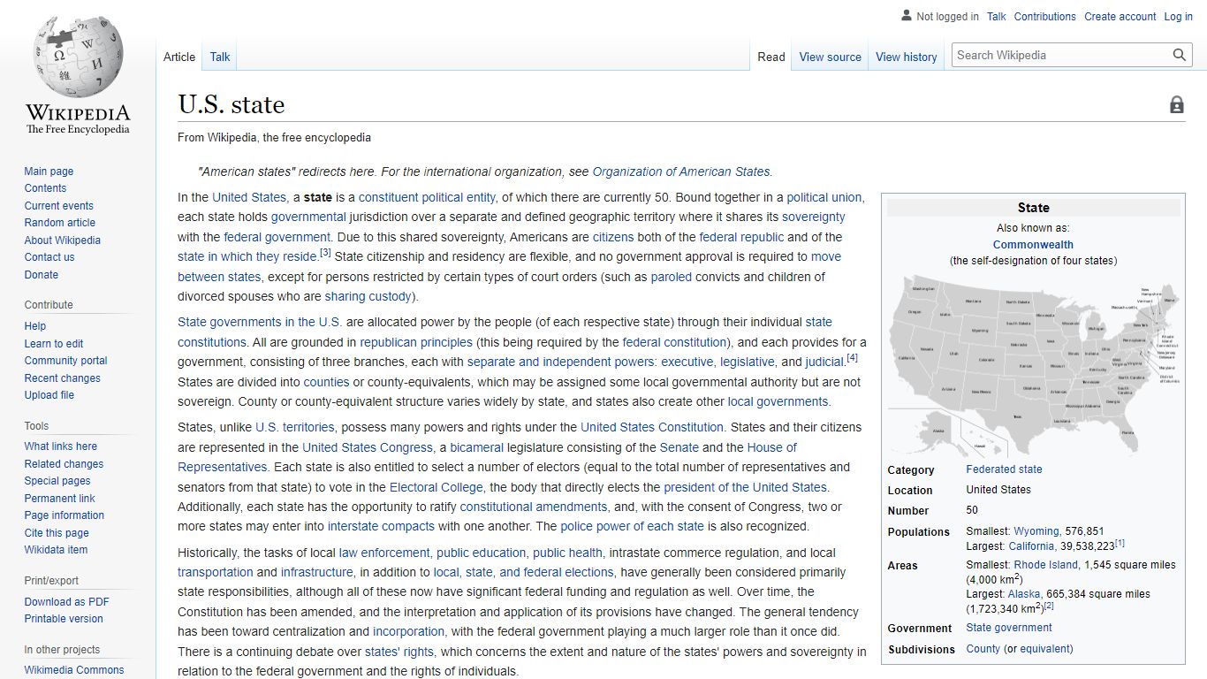Open Recent changes link

[63, 378]
